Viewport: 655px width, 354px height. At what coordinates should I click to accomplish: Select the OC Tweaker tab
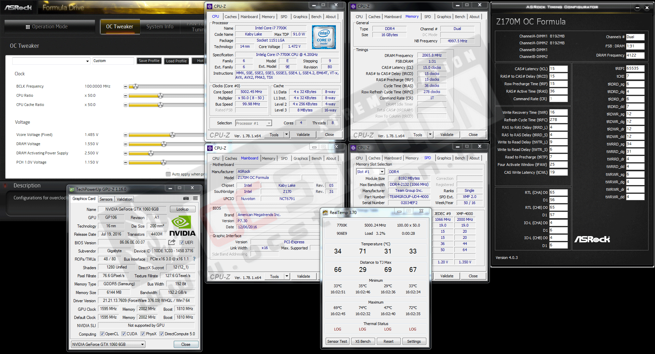tap(120, 27)
